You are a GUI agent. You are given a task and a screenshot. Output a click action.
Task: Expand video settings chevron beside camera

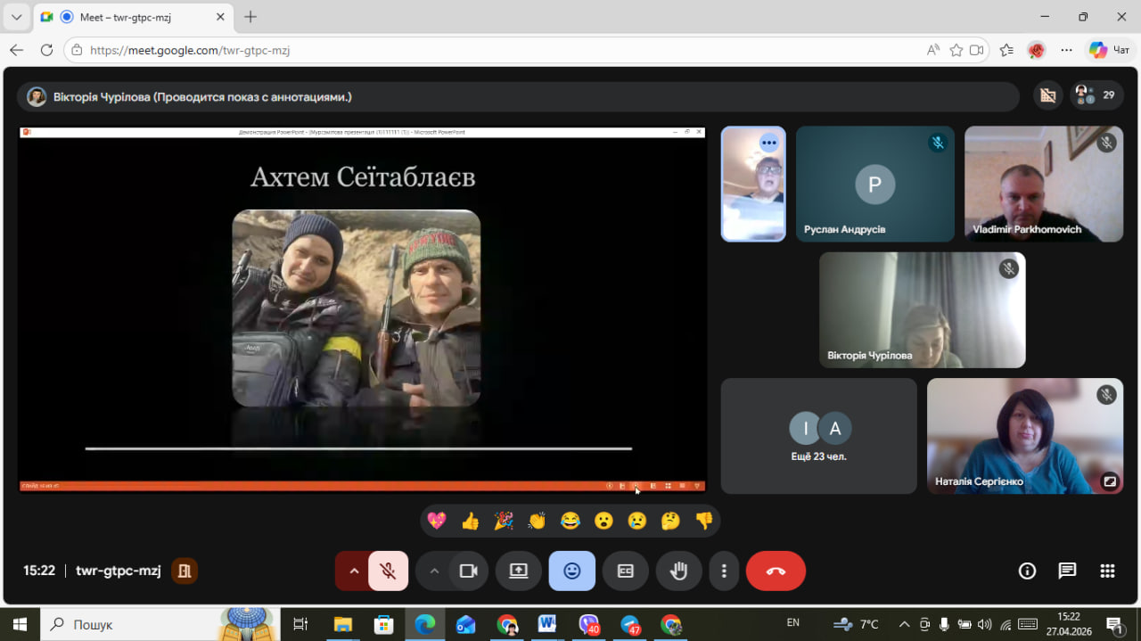tap(434, 571)
